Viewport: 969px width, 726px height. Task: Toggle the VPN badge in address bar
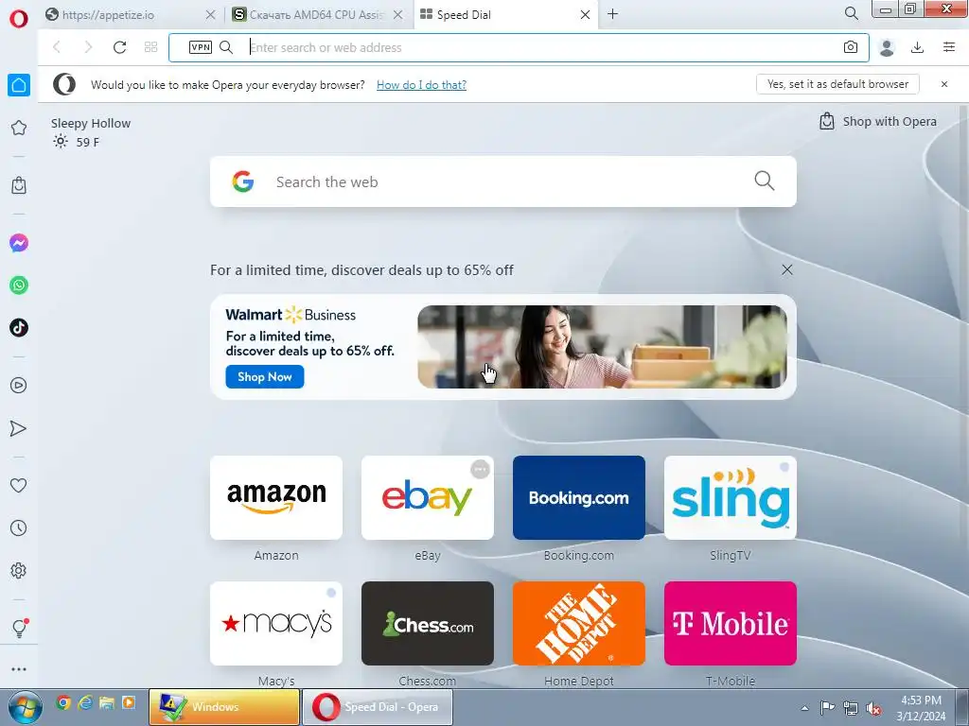201,47
